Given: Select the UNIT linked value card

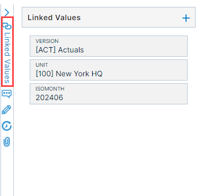Looking at the screenshot, I should (109, 70).
